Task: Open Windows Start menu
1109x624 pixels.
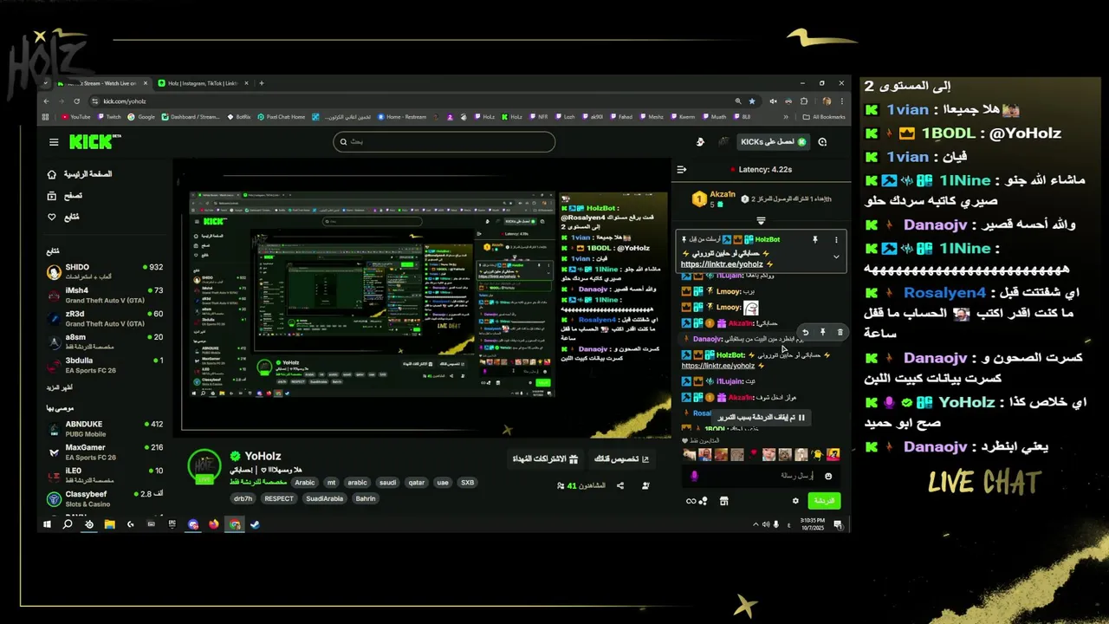Action: coord(48,524)
